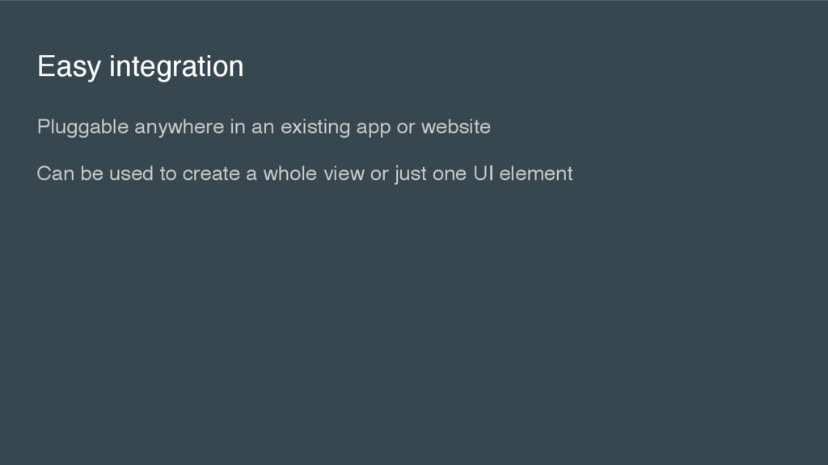Click the word 'Easy' in the title
This screenshot has width=828, height=465.
point(69,67)
